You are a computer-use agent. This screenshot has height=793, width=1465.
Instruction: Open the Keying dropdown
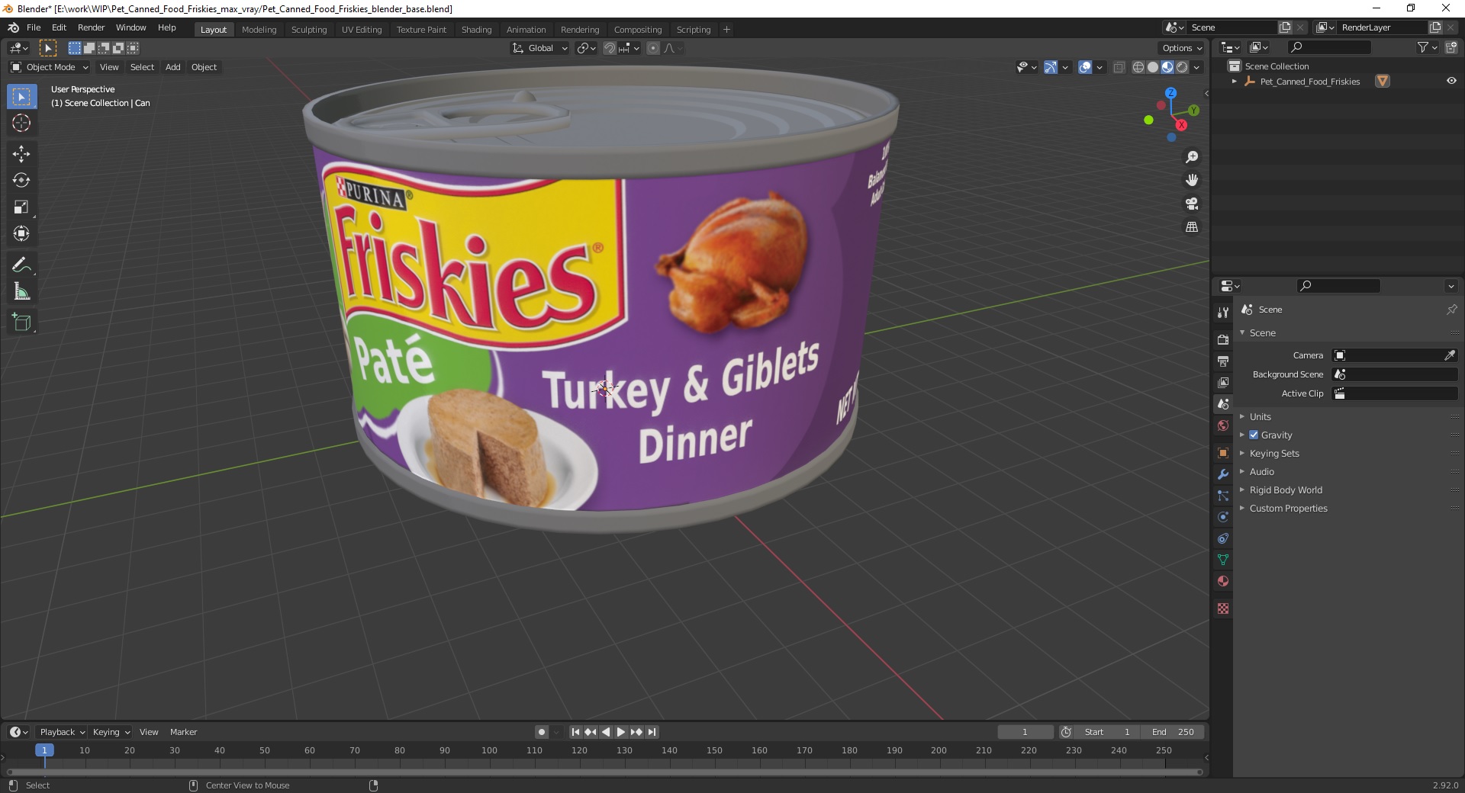[x=111, y=732]
